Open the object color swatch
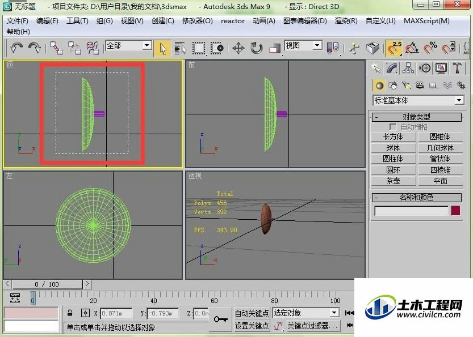 pos(455,211)
